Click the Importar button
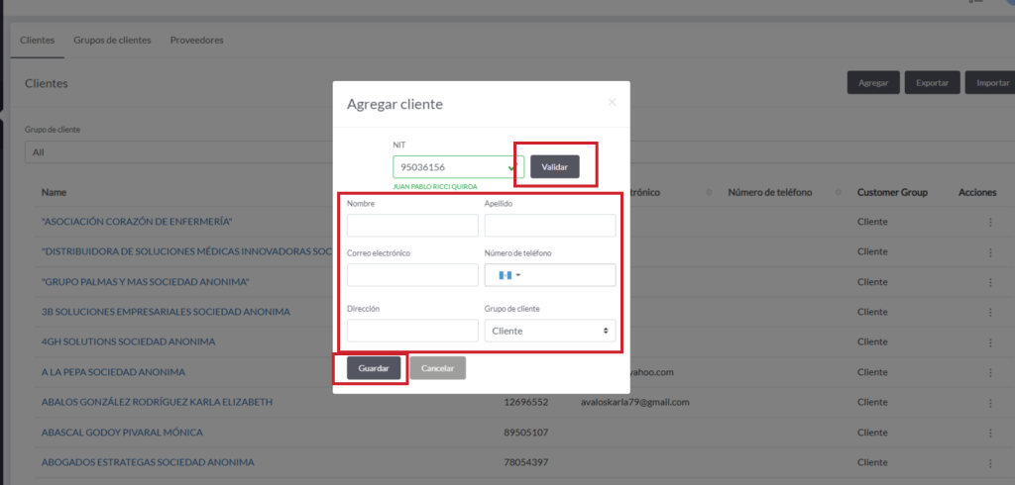The width and height of the screenshot is (1015, 485). (x=991, y=83)
